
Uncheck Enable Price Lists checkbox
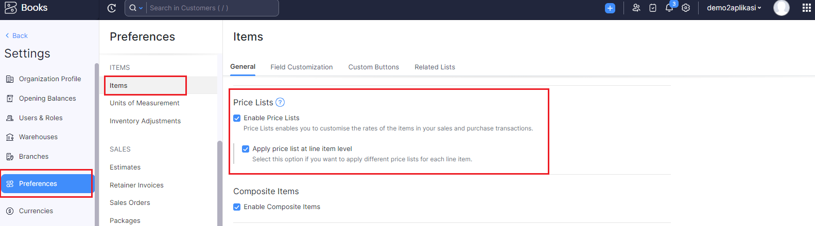click(237, 118)
